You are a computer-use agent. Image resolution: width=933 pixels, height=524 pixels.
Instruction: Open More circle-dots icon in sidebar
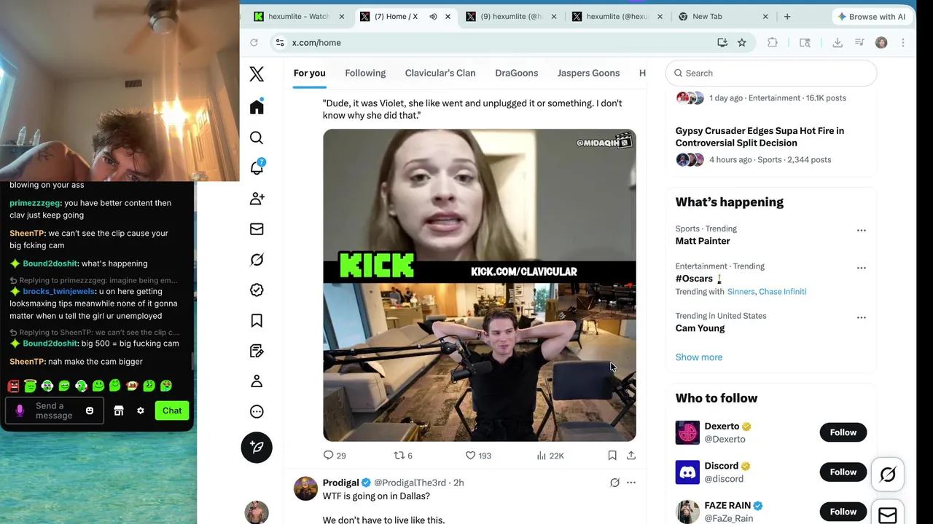click(257, 412)
